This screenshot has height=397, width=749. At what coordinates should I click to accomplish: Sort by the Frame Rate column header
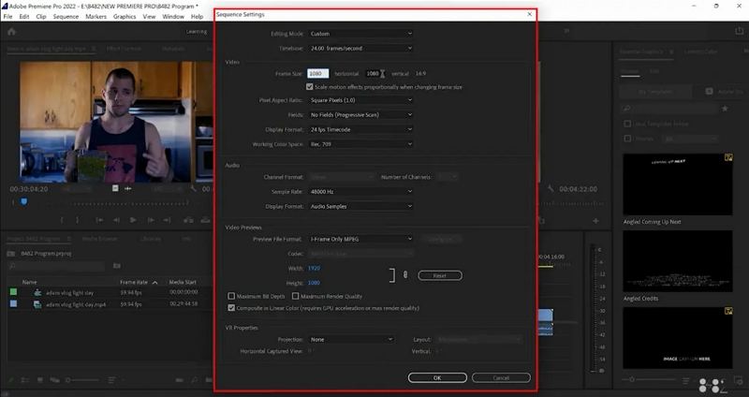click(x=134, y=283)
